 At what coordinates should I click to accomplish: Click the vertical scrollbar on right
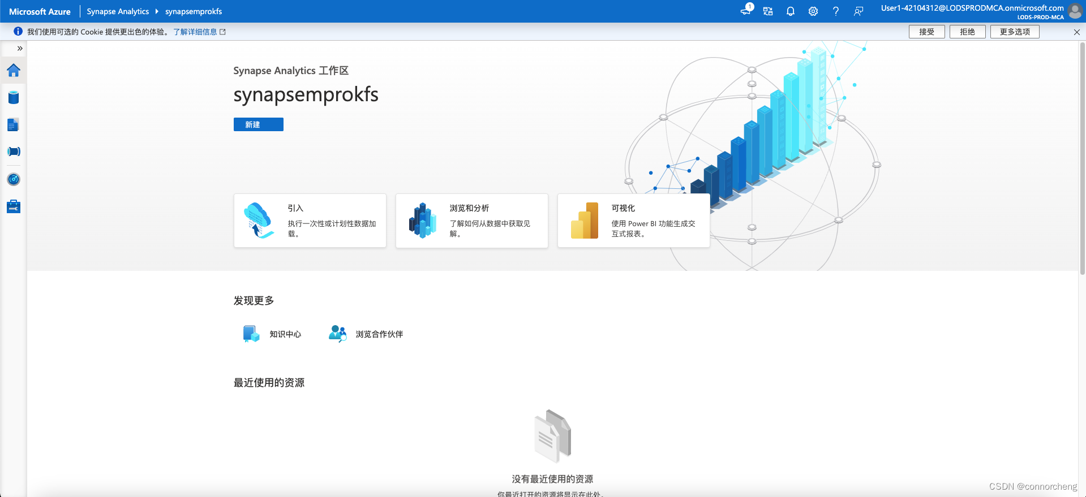point(1082,158)
